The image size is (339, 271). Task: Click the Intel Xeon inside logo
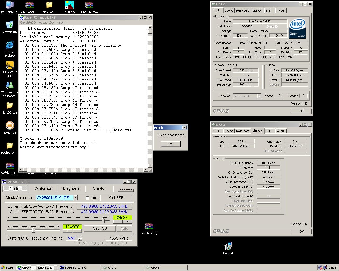297,29
